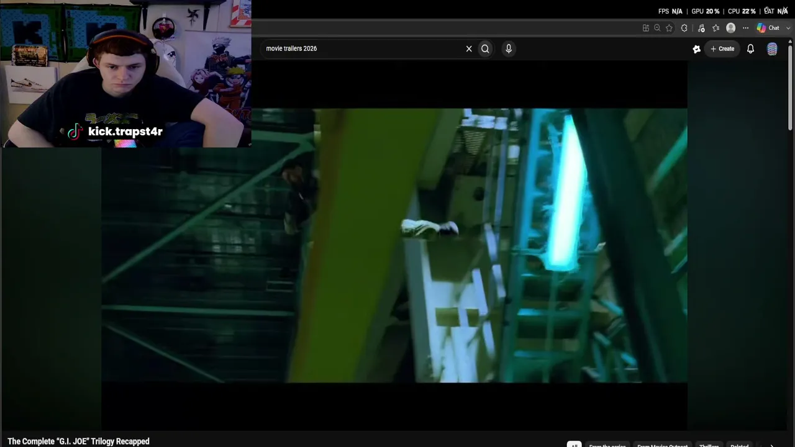Click the FPS N/A overlay readout
Image resolution: width=795 pixels, height=447 pixels.
click(x=670, y=11)
